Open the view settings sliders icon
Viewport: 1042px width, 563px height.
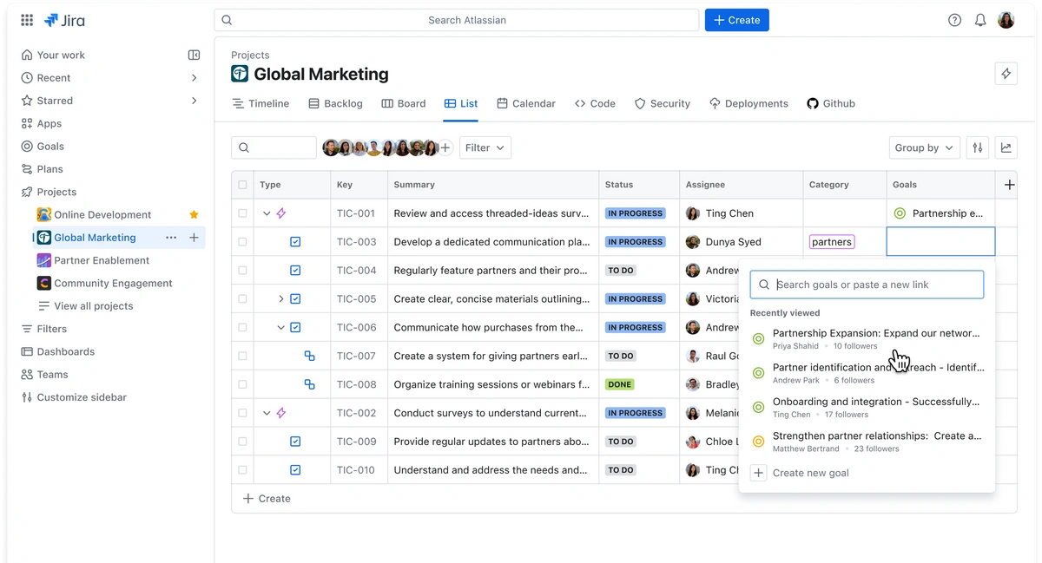[x=977, y=147]
